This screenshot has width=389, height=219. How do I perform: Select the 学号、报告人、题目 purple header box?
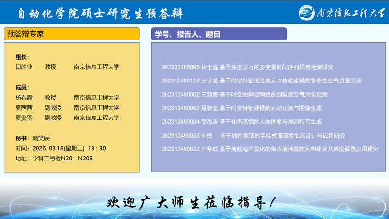point(219,34)
